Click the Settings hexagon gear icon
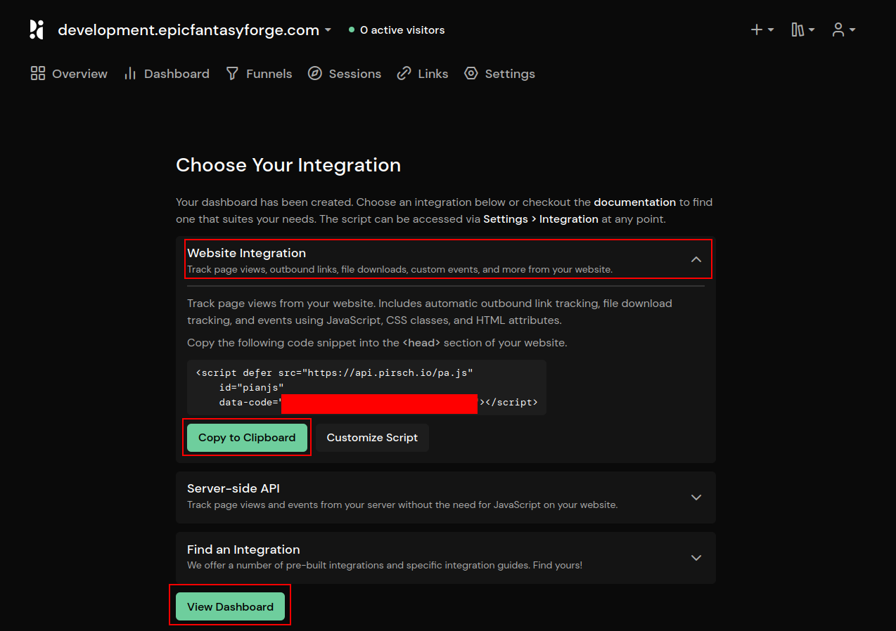Viewport: 896px width, 631px height. pyautogui.click(x=471, y=74)
